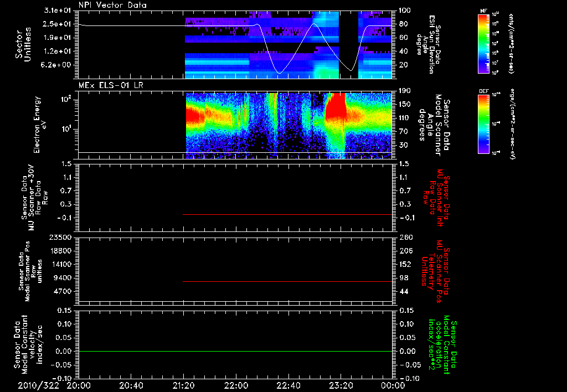Select the "NPI Vector Data" panel title
Image resolution: width=567 pixels, height=392 pixels.
click(x=112, y=5)
